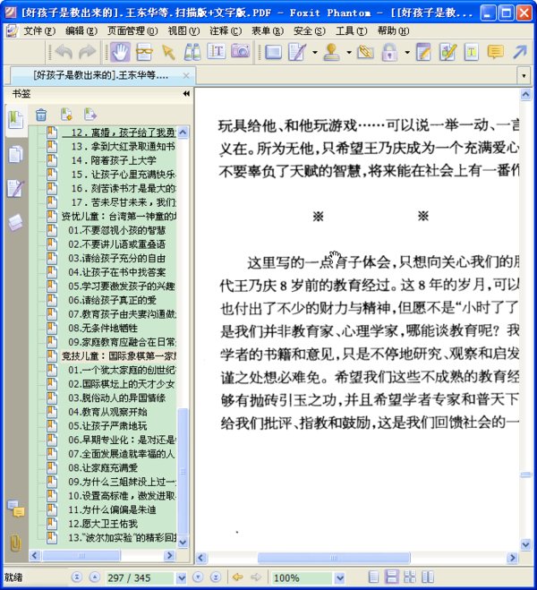Click the padlock security icon
This screenshot has width=537, height=590.
coord(389,52)
